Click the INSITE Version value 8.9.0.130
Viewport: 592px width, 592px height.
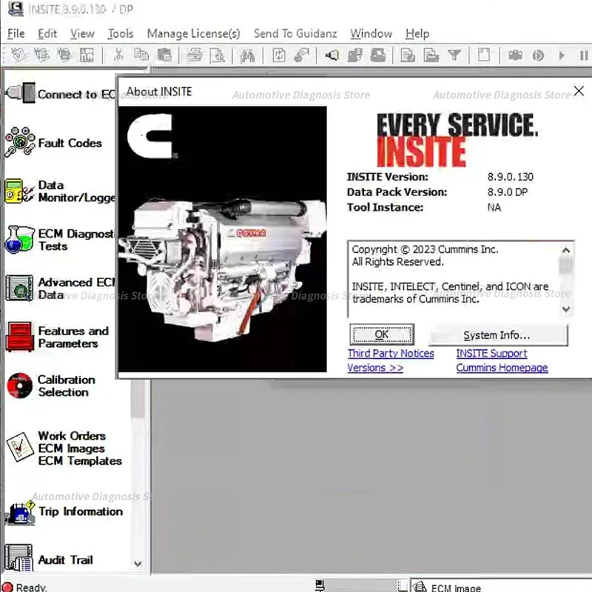(511, 177)
